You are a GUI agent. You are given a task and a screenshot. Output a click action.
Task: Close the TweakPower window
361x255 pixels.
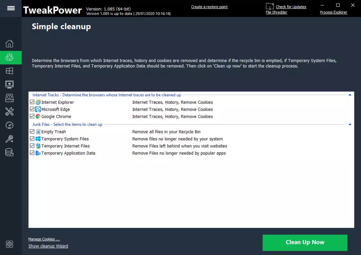point(353,5)
